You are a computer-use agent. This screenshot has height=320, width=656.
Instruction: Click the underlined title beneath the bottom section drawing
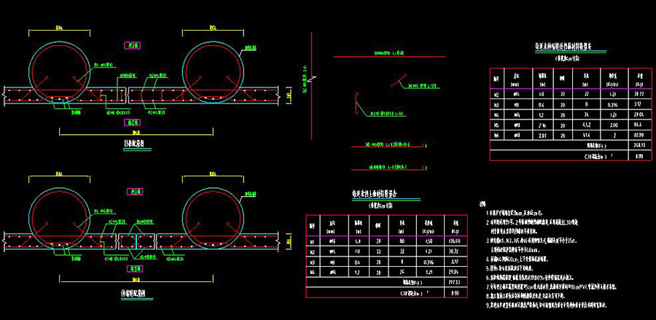[x=134, y=294]
